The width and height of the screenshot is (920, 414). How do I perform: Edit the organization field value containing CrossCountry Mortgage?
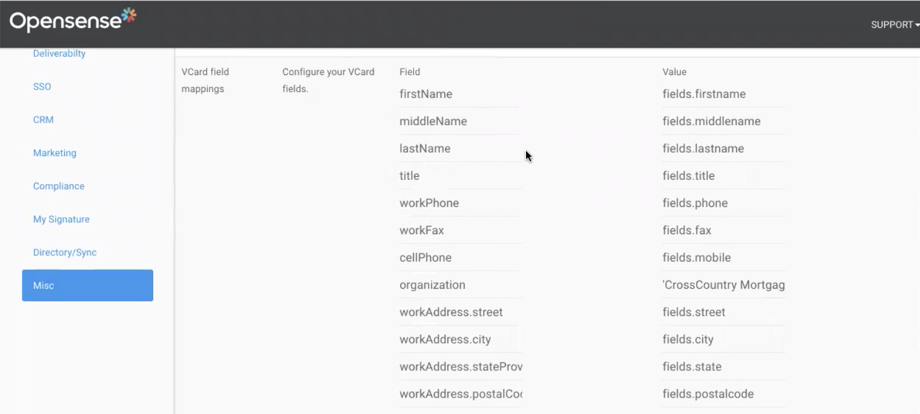[723, 284]
